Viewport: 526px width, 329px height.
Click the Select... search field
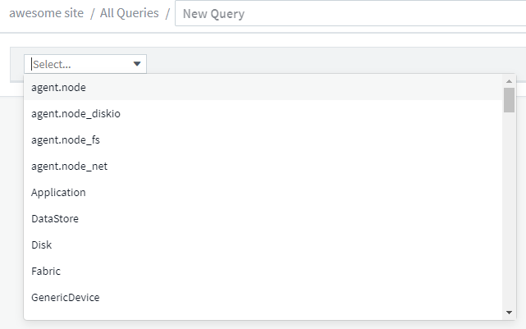coord(78,64)
